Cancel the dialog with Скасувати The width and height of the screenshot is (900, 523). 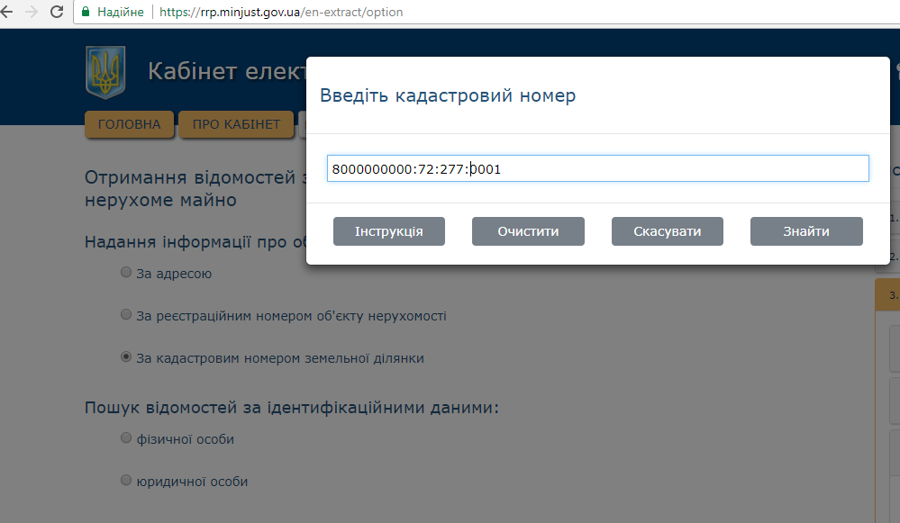(667, 231)
